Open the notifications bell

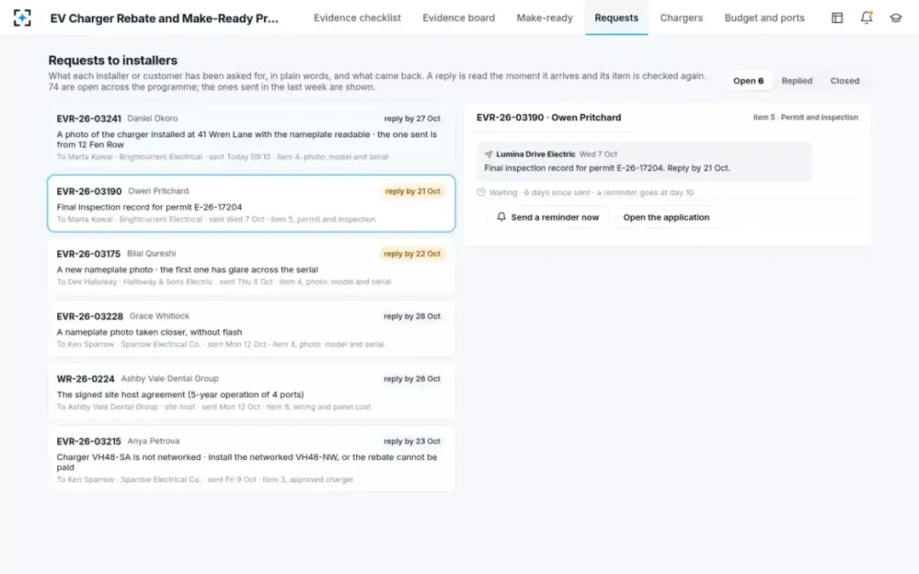tap(866, 18)
